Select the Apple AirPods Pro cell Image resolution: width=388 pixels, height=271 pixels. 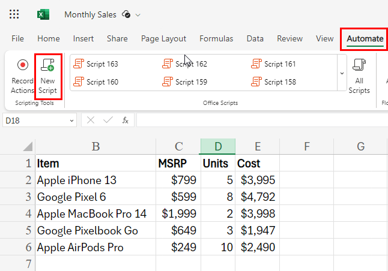click(x=95, y=247)
